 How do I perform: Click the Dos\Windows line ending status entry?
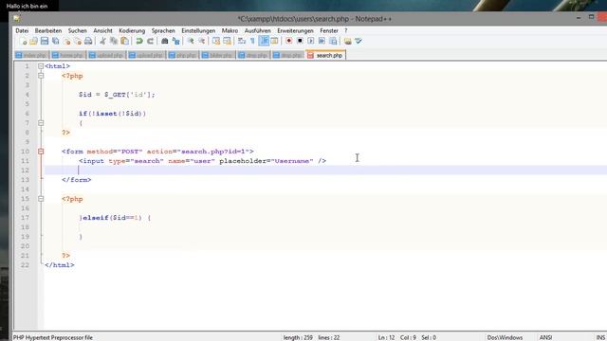[505, 337]
